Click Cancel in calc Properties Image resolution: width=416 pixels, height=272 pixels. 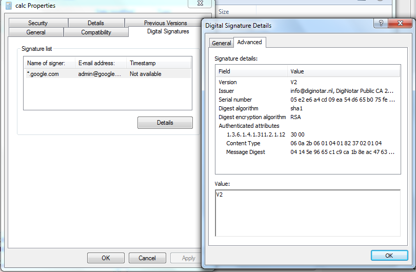coord(147,258)
